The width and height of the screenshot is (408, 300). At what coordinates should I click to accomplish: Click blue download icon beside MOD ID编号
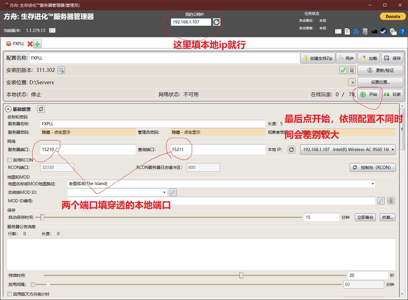391,201
